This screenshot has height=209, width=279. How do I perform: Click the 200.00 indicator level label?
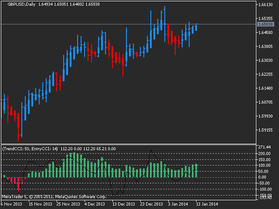(264, 154)
